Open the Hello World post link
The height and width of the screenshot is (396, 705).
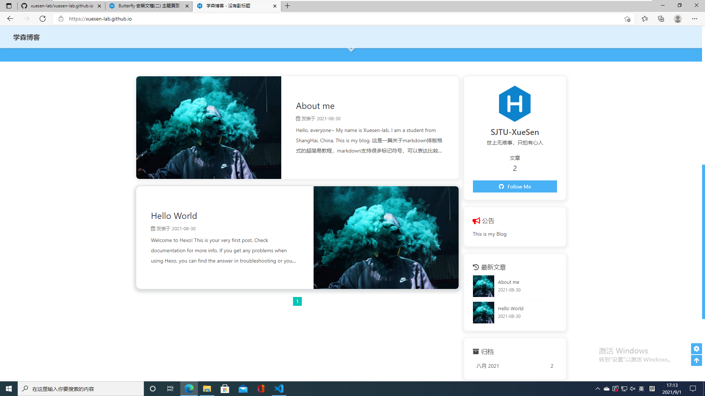pyautogui.click(x=173, y=215)
